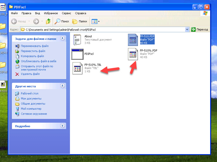Select the FP-510%.TBL file icon
217x162 pixels.
77,68
